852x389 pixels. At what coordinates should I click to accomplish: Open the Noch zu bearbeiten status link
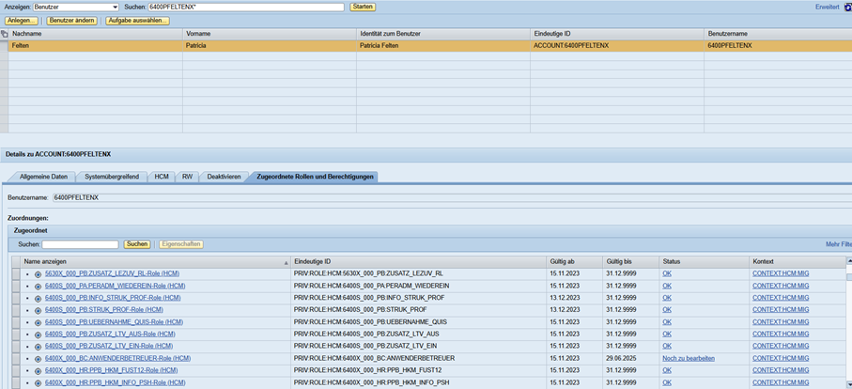pyautogui.click(x=688, y=358)
